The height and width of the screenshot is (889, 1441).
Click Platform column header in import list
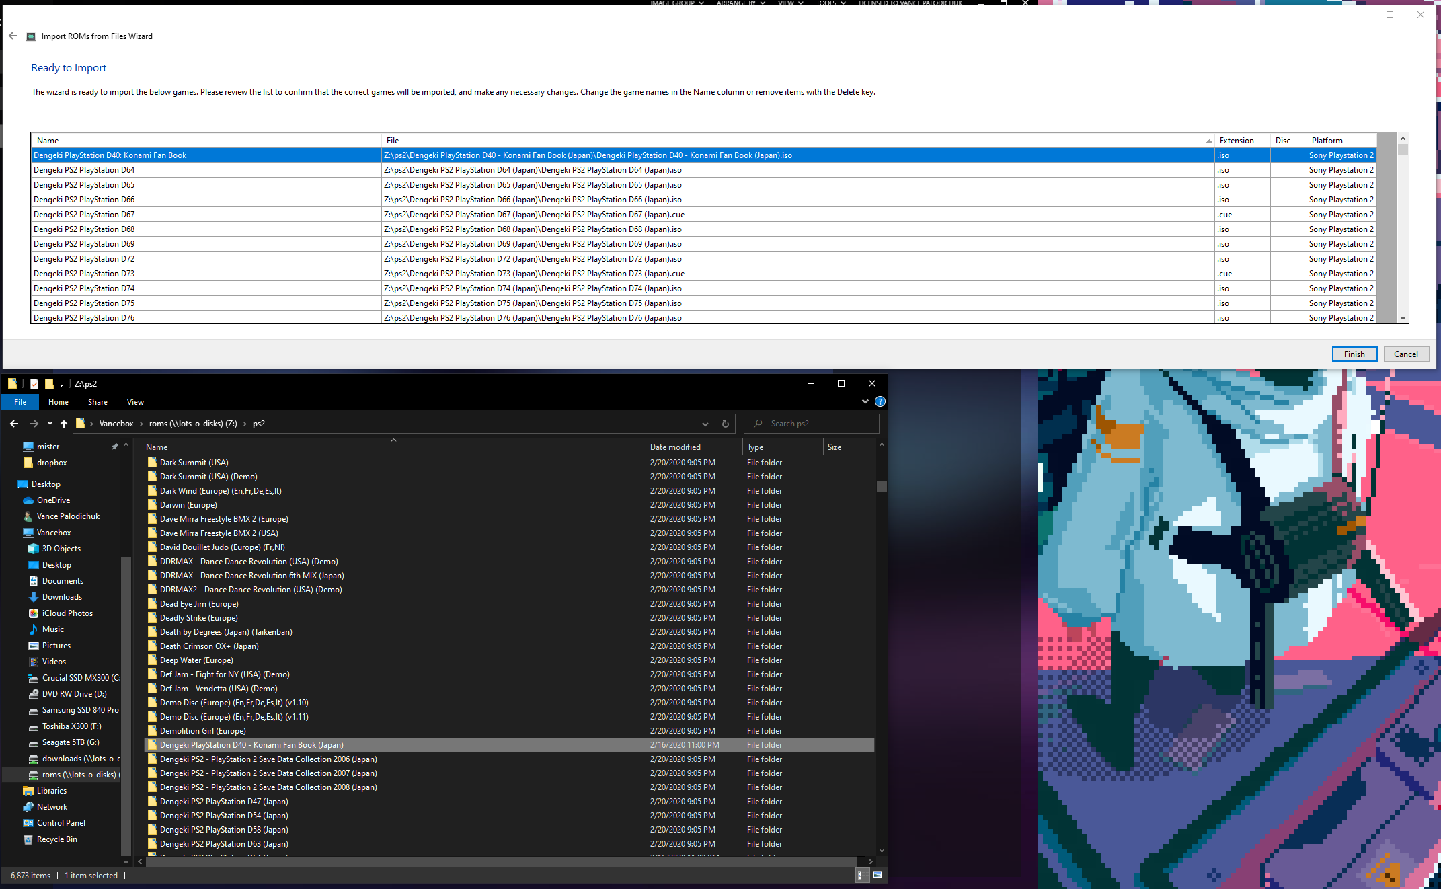click(x=1340, y=141)
